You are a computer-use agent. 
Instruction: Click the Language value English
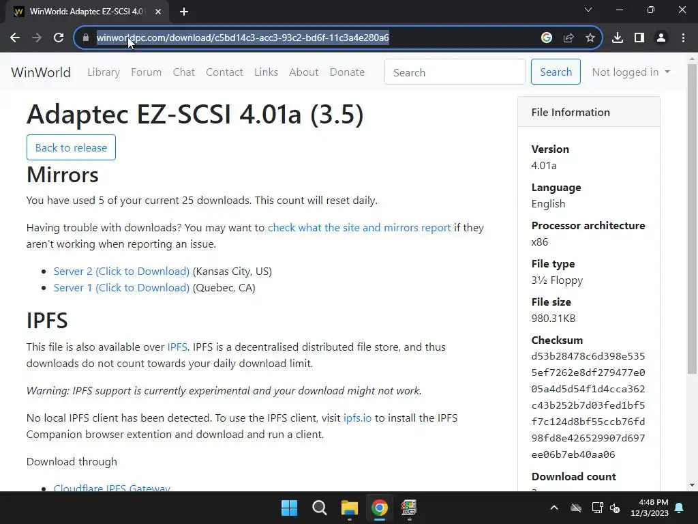548,204
